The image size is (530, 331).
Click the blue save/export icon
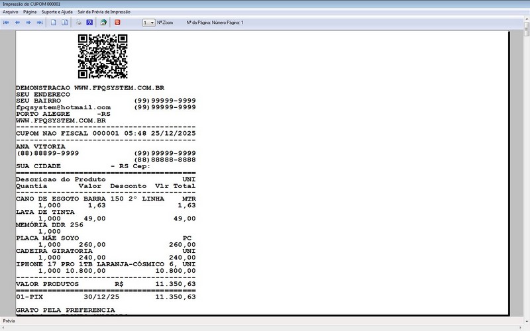click(89, 23)
